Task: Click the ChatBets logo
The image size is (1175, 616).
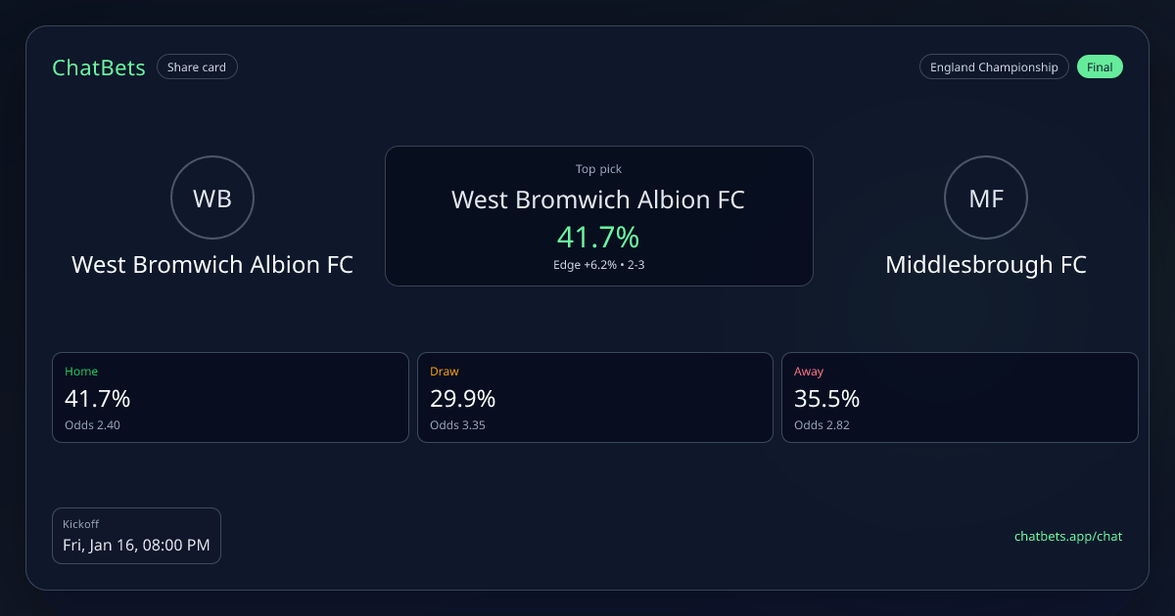Action: coord(99,67)
